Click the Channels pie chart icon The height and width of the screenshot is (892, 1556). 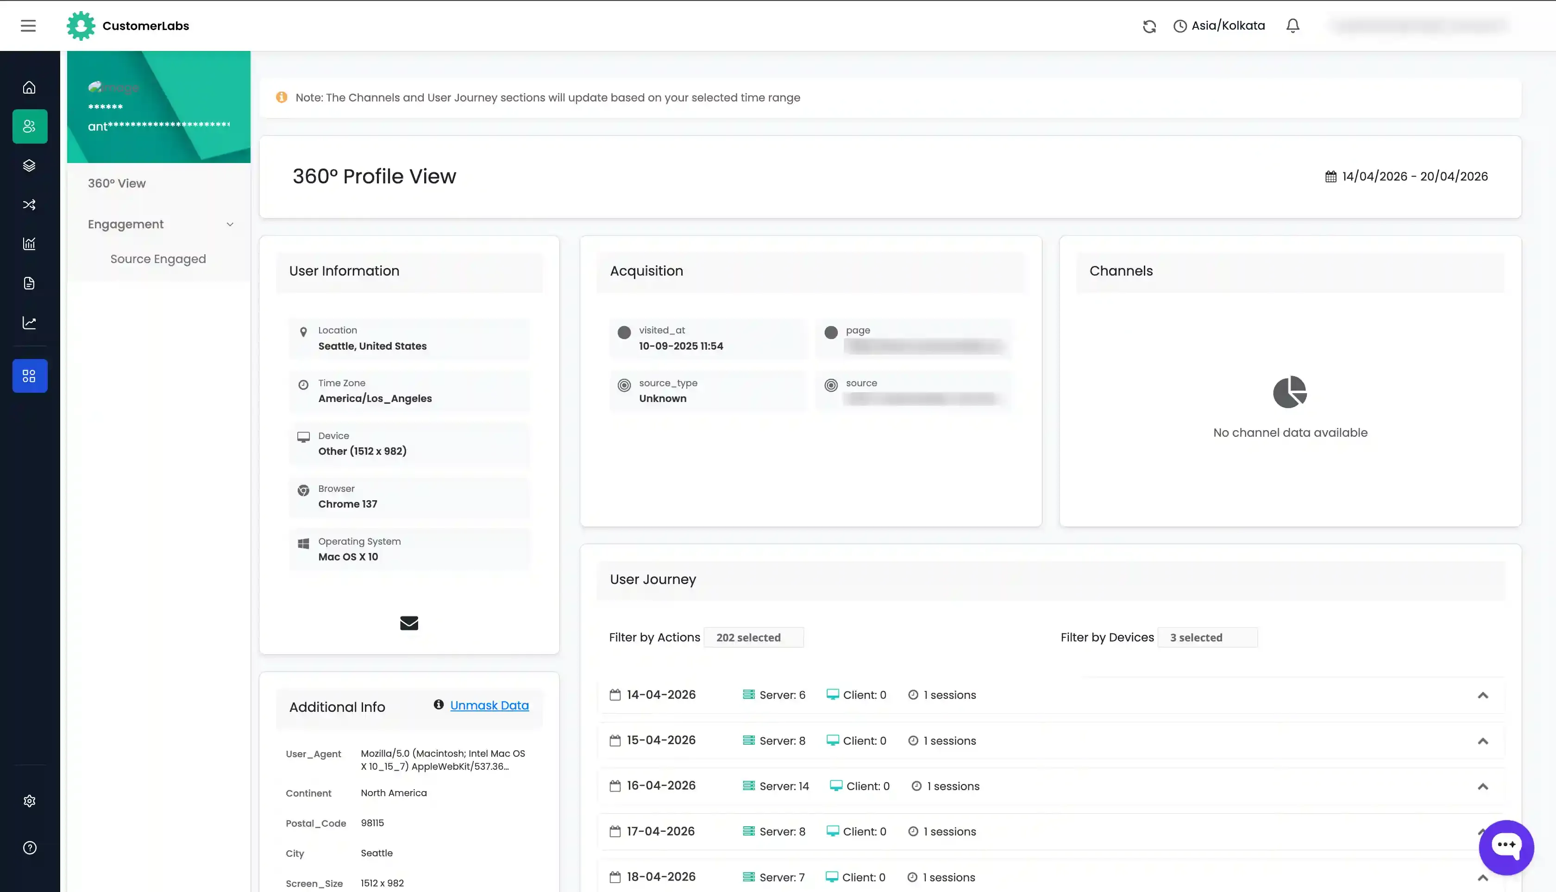click(1290, 392)
